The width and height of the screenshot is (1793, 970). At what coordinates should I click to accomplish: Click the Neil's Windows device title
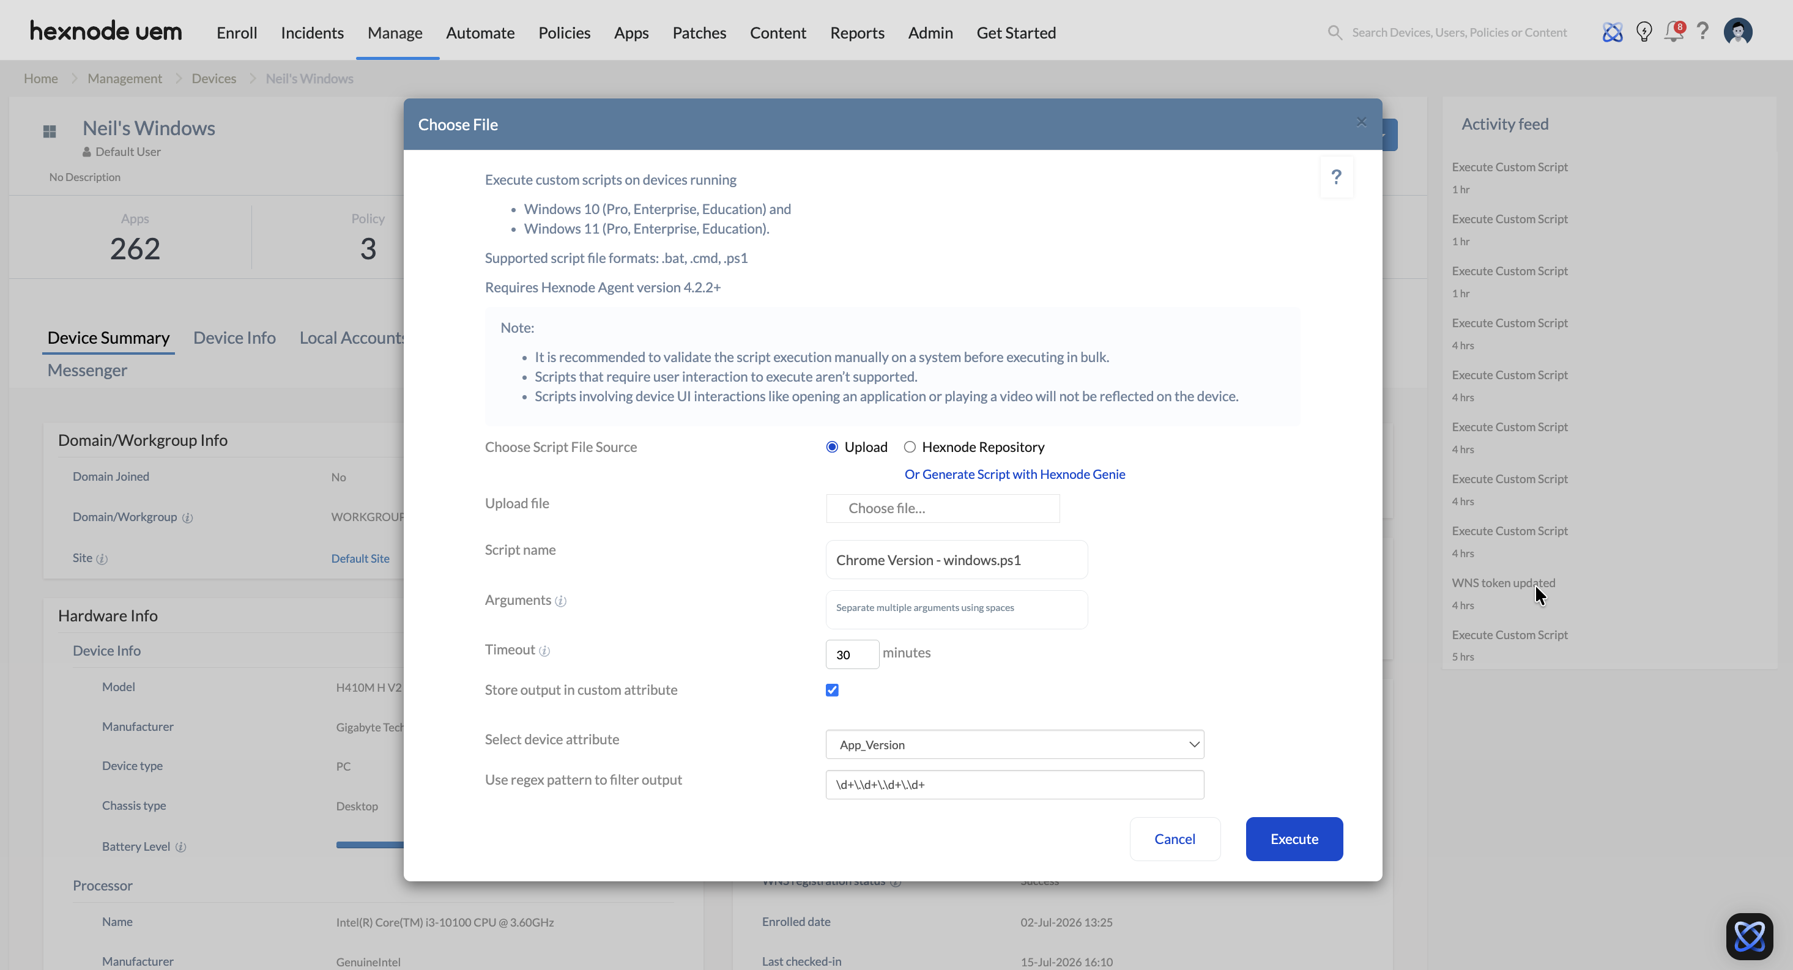(x=149, y=128)
